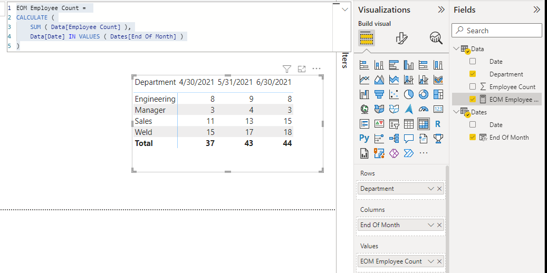
Task: Select the 100% stacked column chart visual
Action: tap(438, 65)
